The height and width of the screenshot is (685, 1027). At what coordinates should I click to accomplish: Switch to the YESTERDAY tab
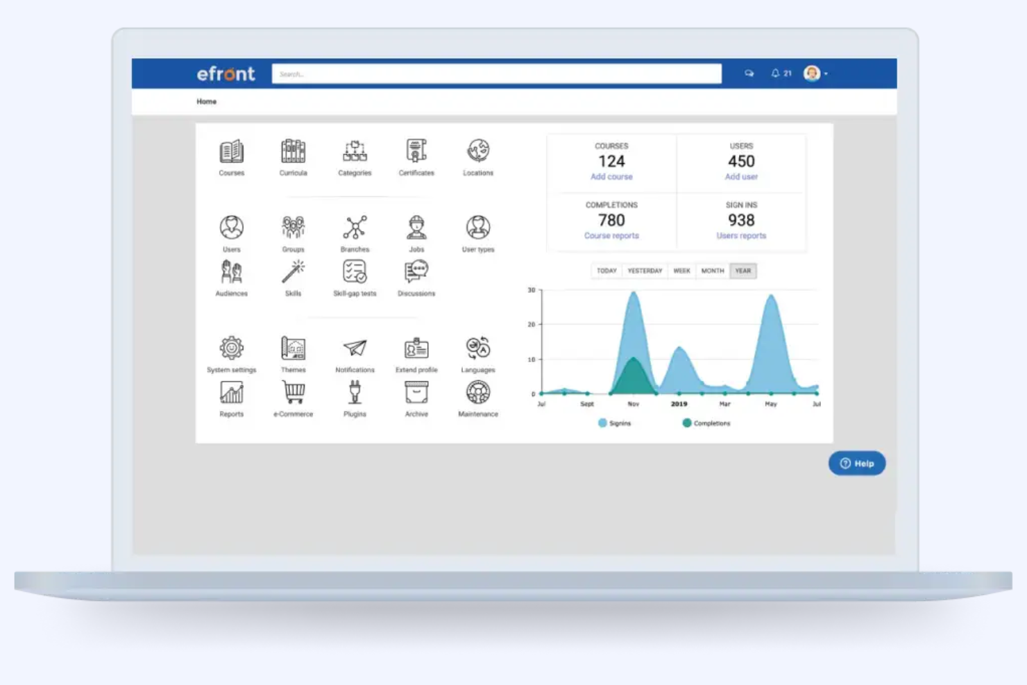(645, 271)
